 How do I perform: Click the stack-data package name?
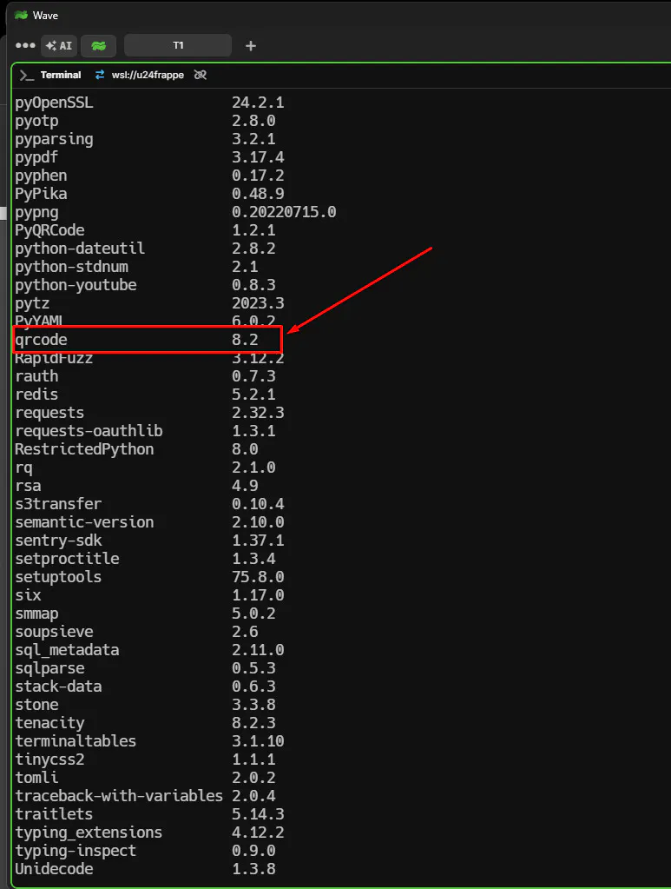(x=58, y=687)
